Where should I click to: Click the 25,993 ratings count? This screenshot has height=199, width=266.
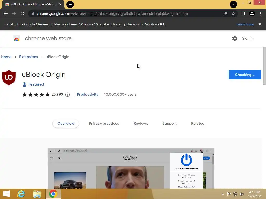tap(57, 94)
